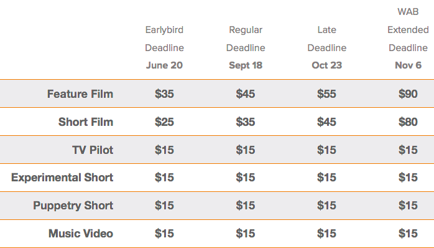The width and height of the screenshot is (434, 248).
Task: Click the $90 Feature Film extended price
Action: click(x=408, y=93)
